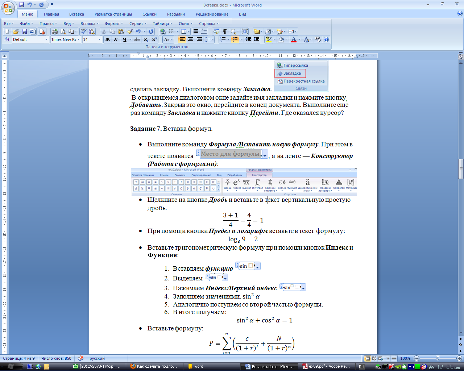Click the Subscript x₂ icon
Viewport: 464px width, 371px height.
pos(146,39)
